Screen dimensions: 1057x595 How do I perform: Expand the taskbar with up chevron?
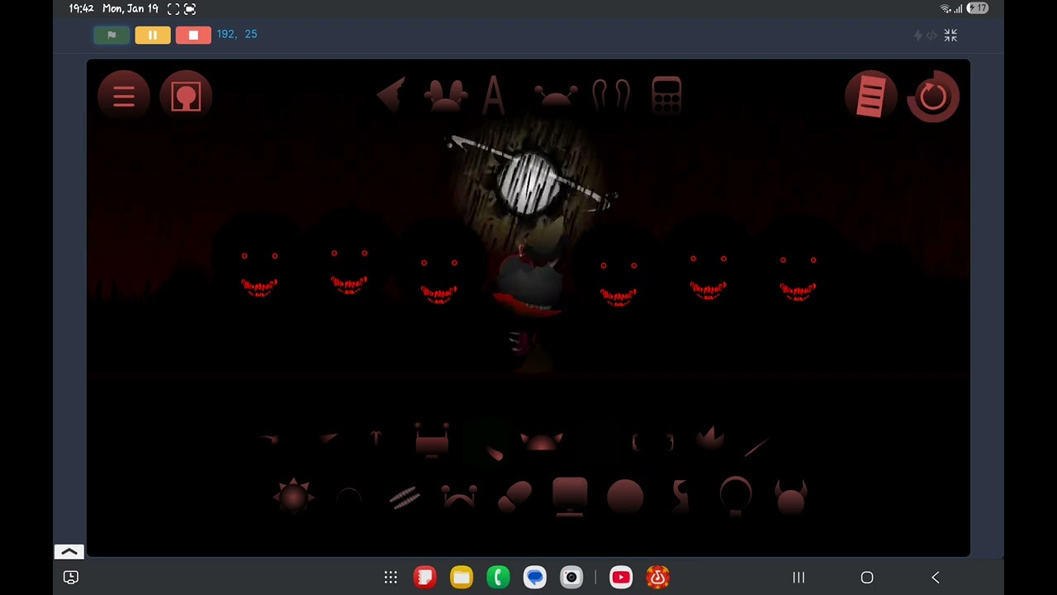click(69, 551)
